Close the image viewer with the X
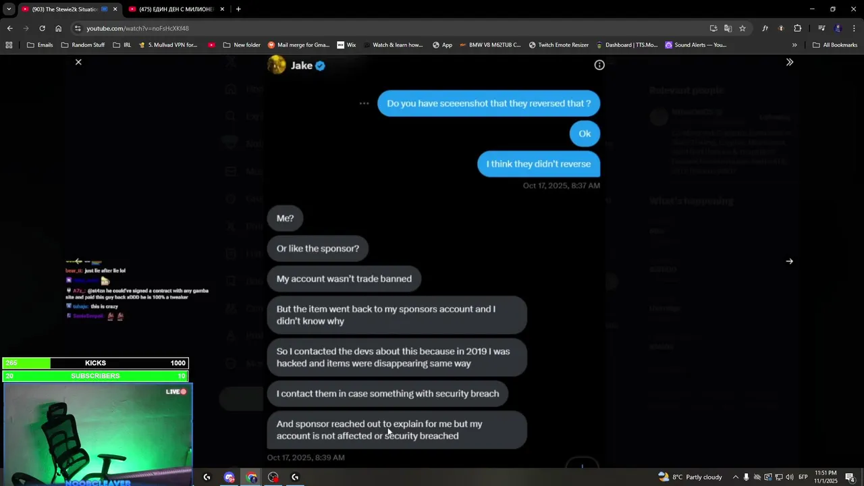This screenshot has width=864, height=486. (78, 62)
